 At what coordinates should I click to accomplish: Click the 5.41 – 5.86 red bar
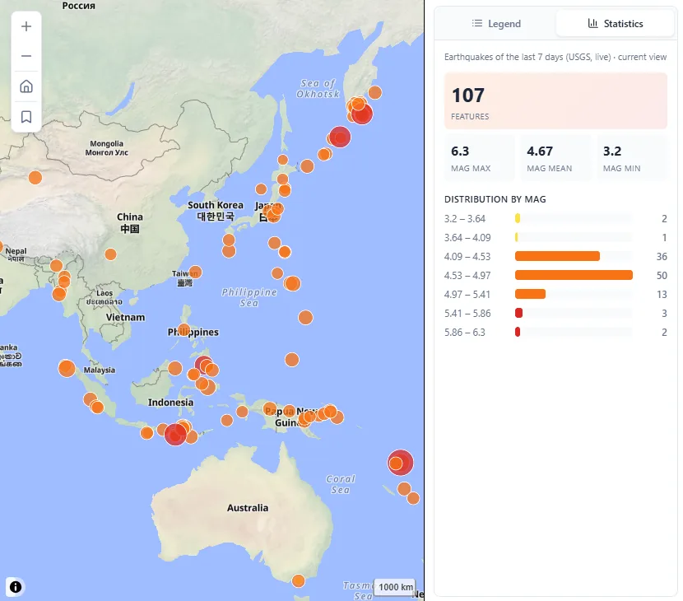(x=518, y=313)
